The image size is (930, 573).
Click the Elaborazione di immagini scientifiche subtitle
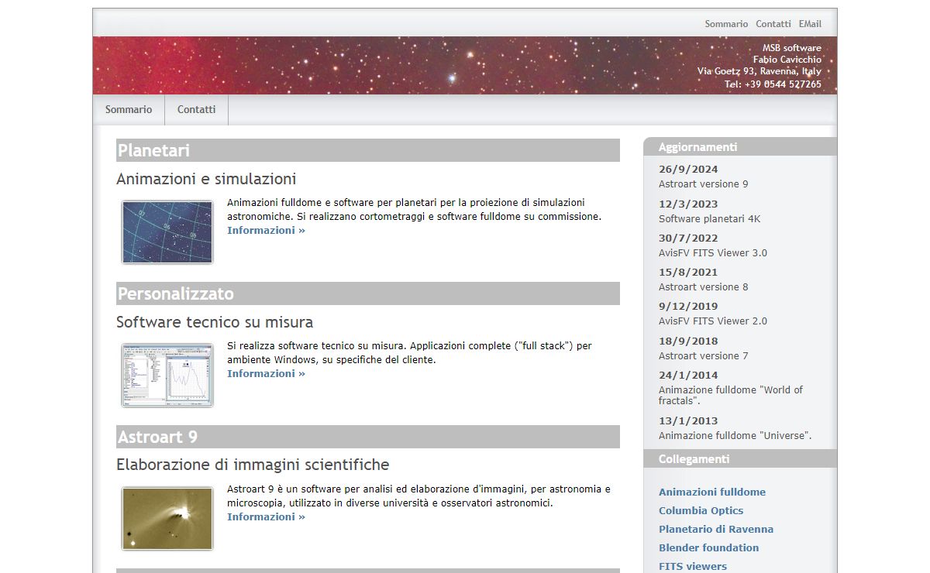tap(253, 465)
